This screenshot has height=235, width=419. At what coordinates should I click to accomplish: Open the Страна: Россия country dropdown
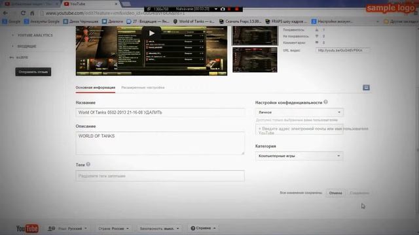tap(113, 228)
